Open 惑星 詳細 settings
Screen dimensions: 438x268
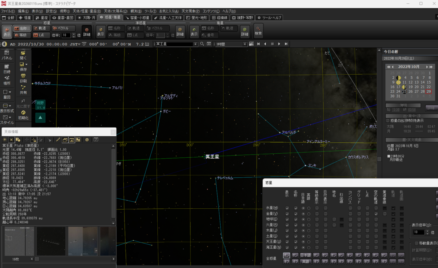pyautogui.click(x=87, y=32)
